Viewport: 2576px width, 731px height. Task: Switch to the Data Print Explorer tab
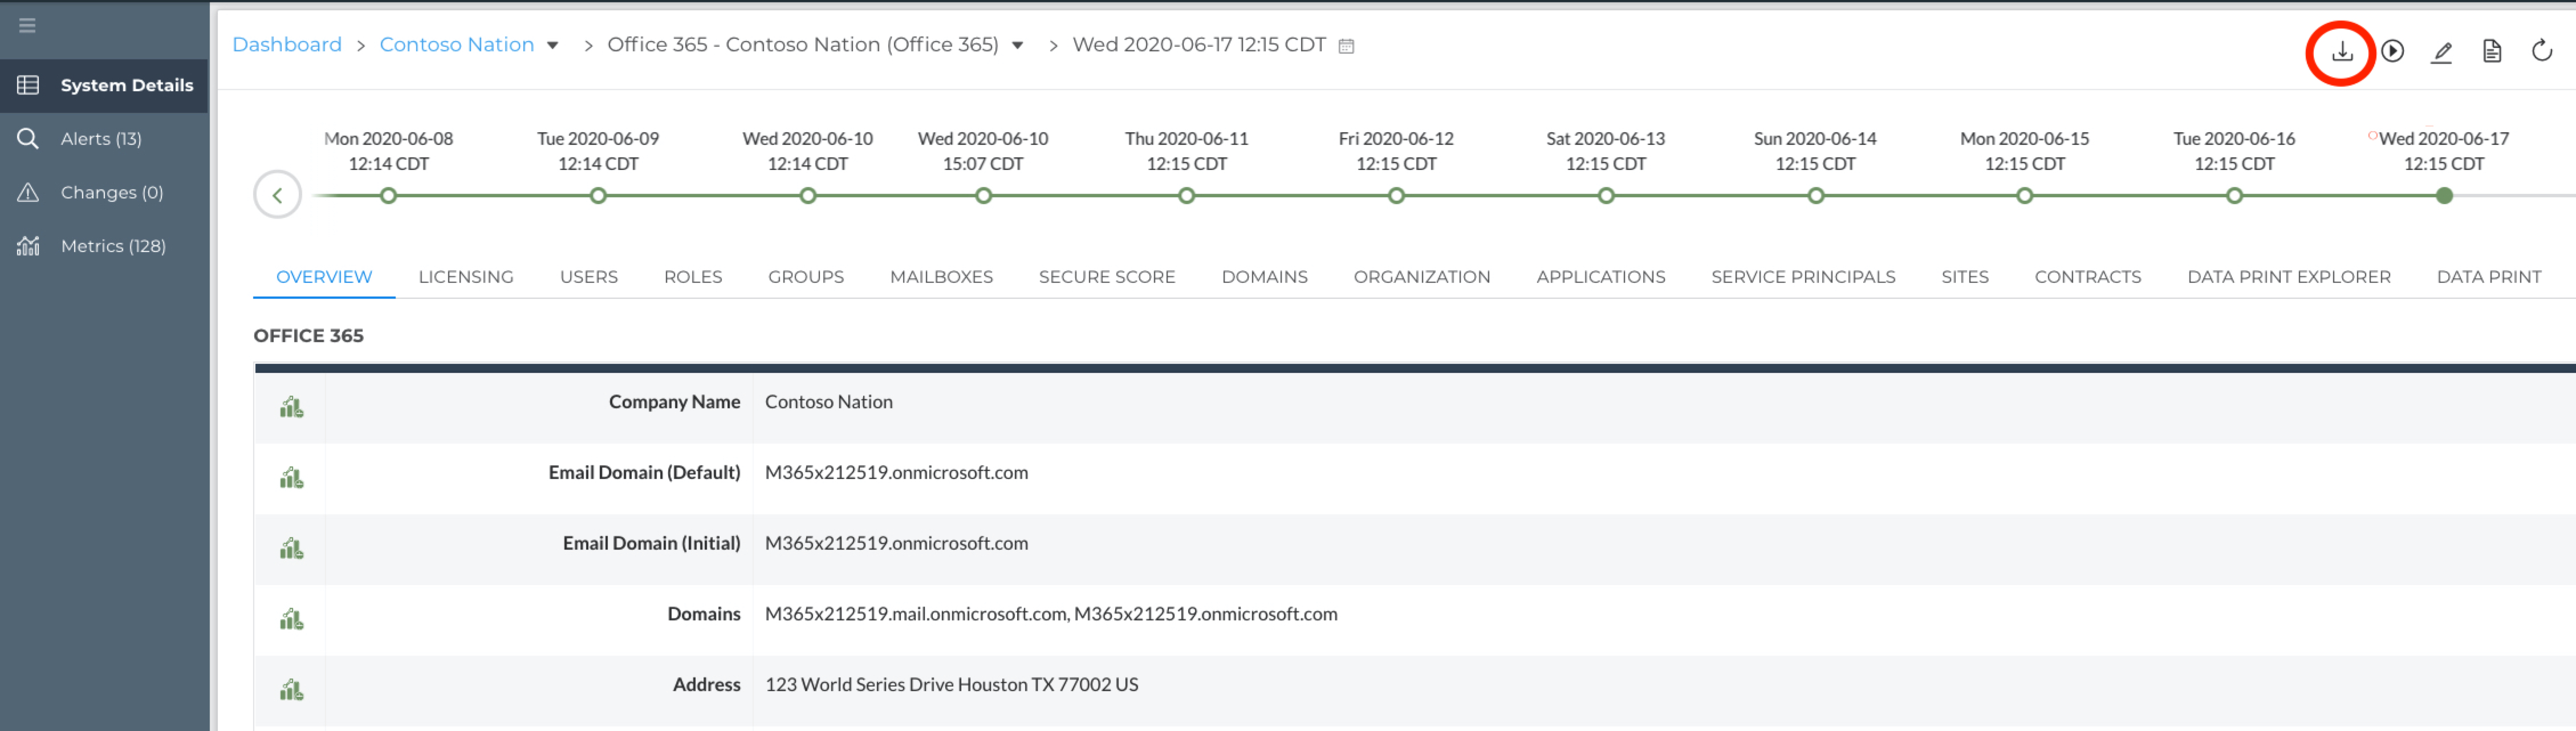pos(2289,277)
